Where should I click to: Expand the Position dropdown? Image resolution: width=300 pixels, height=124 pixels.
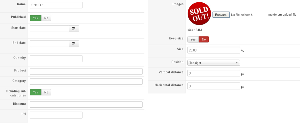click(214, 63)
